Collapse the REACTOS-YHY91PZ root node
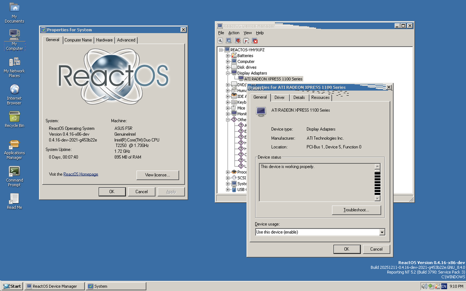Image resolution: width=466 pixels, height=291 pixels. coord(221,50)
